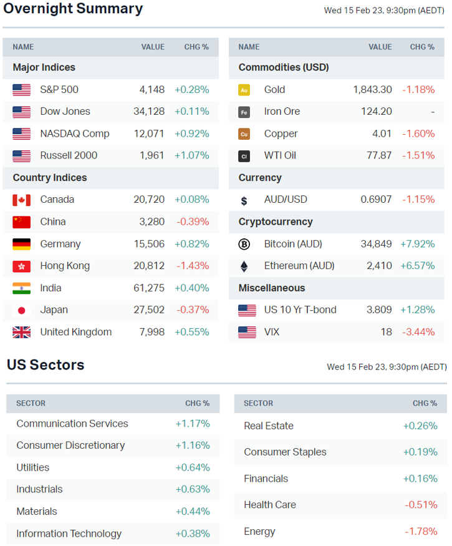The image size is (452, 546).
Task: Click the gold Au commodity icon
Action: tap(244, 90)
